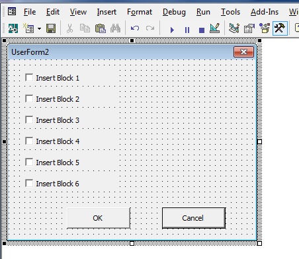Open the Properties Window icon
Screen dimensions: 299x259
[249, 28]
